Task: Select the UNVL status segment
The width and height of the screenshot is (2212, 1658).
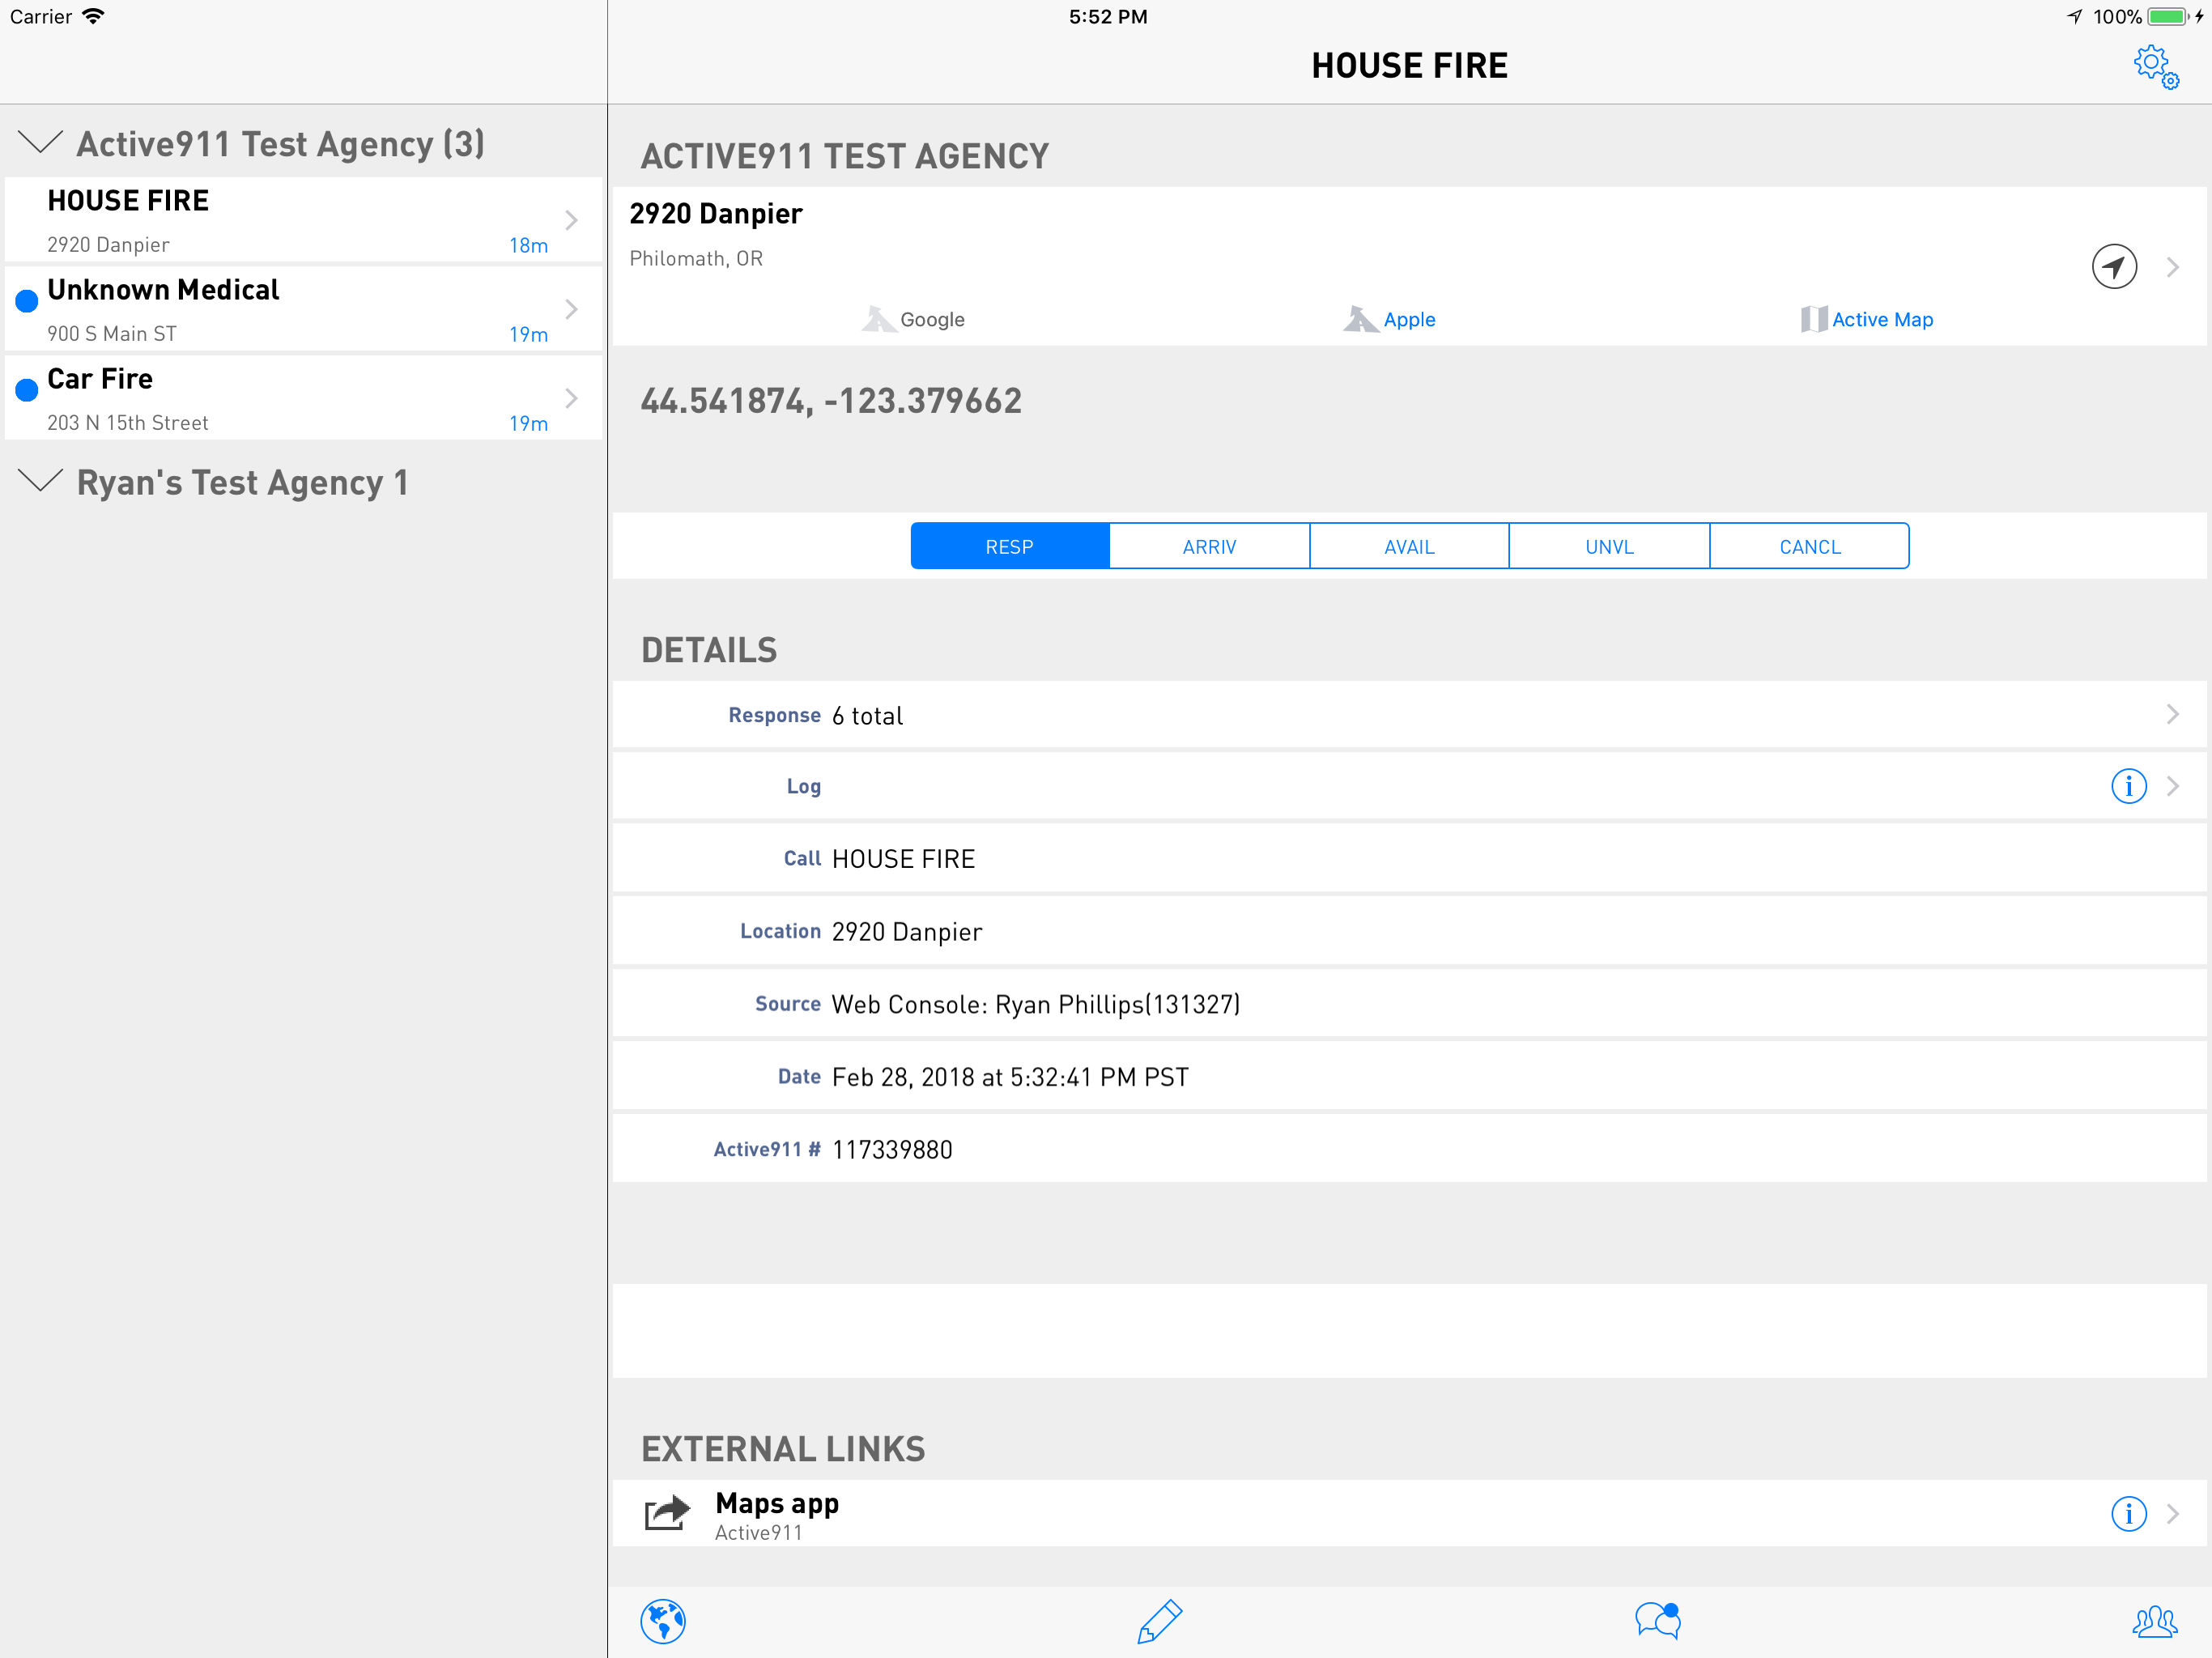Action: (1609, 546)
